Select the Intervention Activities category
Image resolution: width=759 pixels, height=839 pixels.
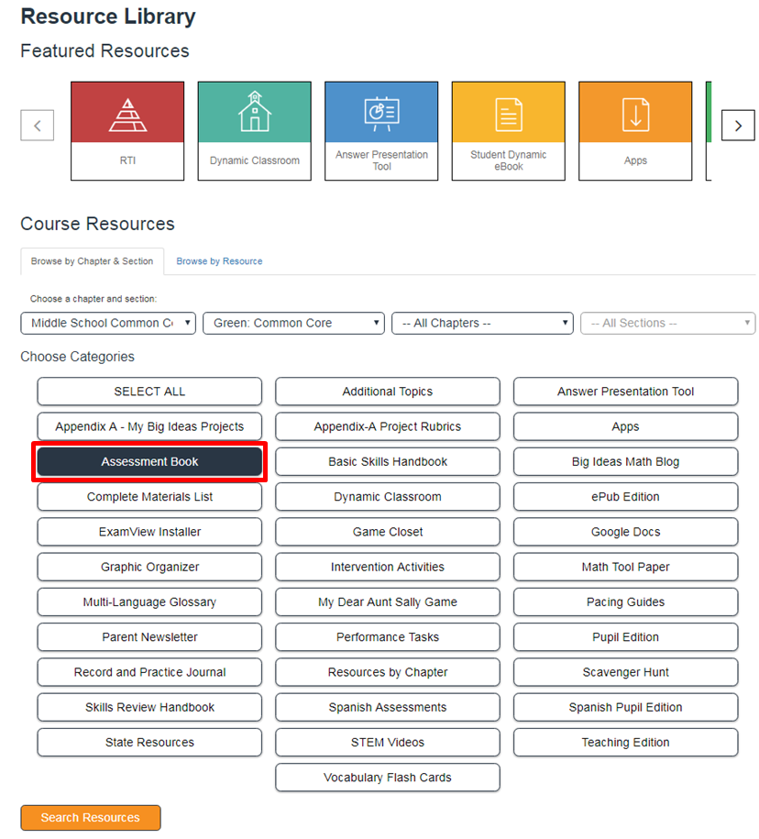388,567
